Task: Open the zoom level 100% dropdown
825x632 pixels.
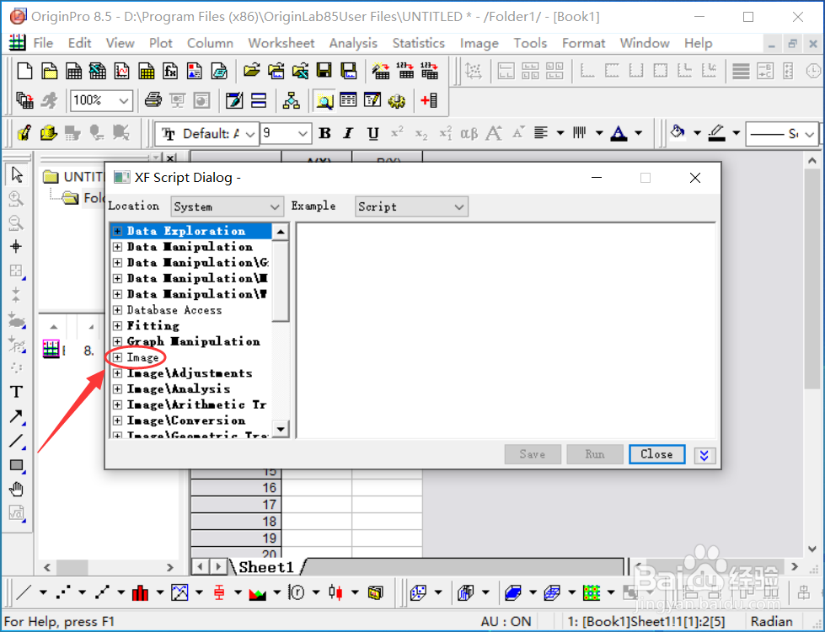Action: click(100, 100)
